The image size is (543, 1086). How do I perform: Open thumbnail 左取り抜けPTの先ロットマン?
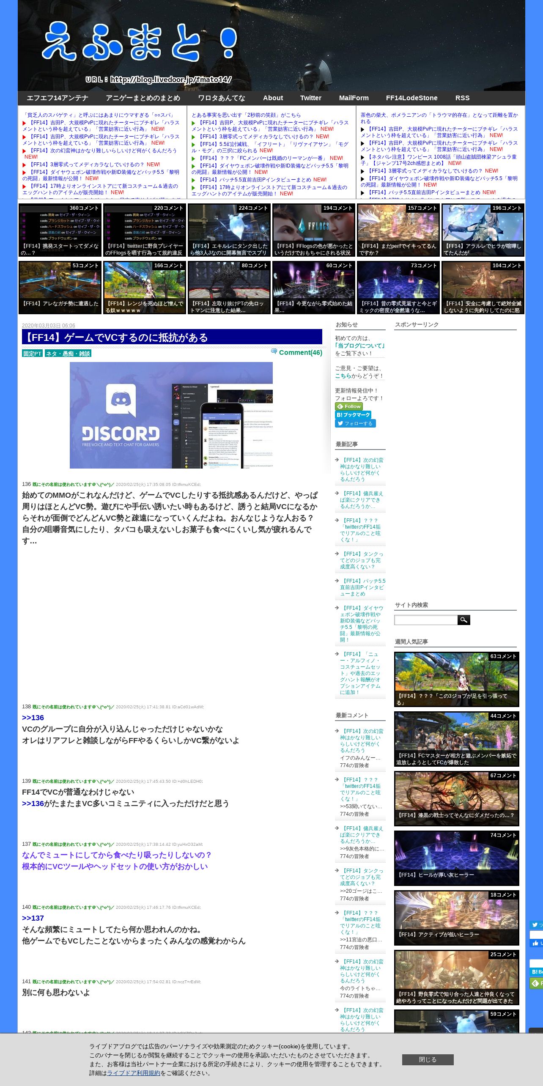click(229, 288)
